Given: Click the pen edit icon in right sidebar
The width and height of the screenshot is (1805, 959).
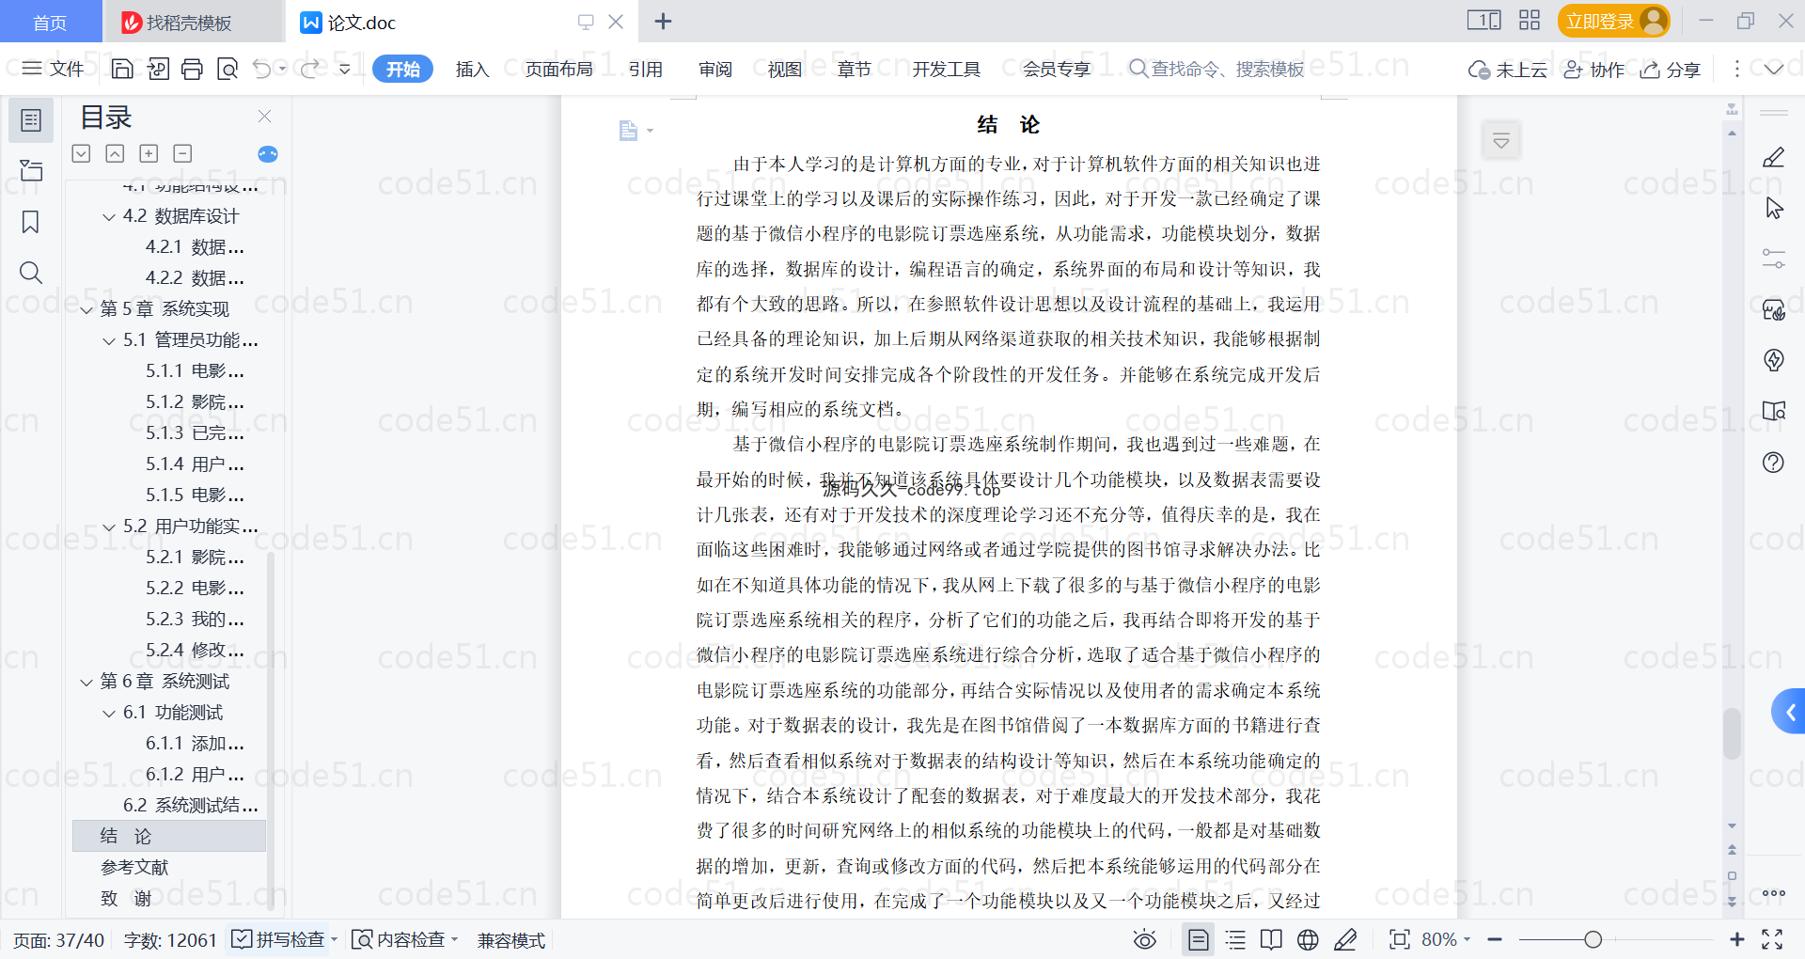Looking at the screenshot, I should [x=1773, y=157].
